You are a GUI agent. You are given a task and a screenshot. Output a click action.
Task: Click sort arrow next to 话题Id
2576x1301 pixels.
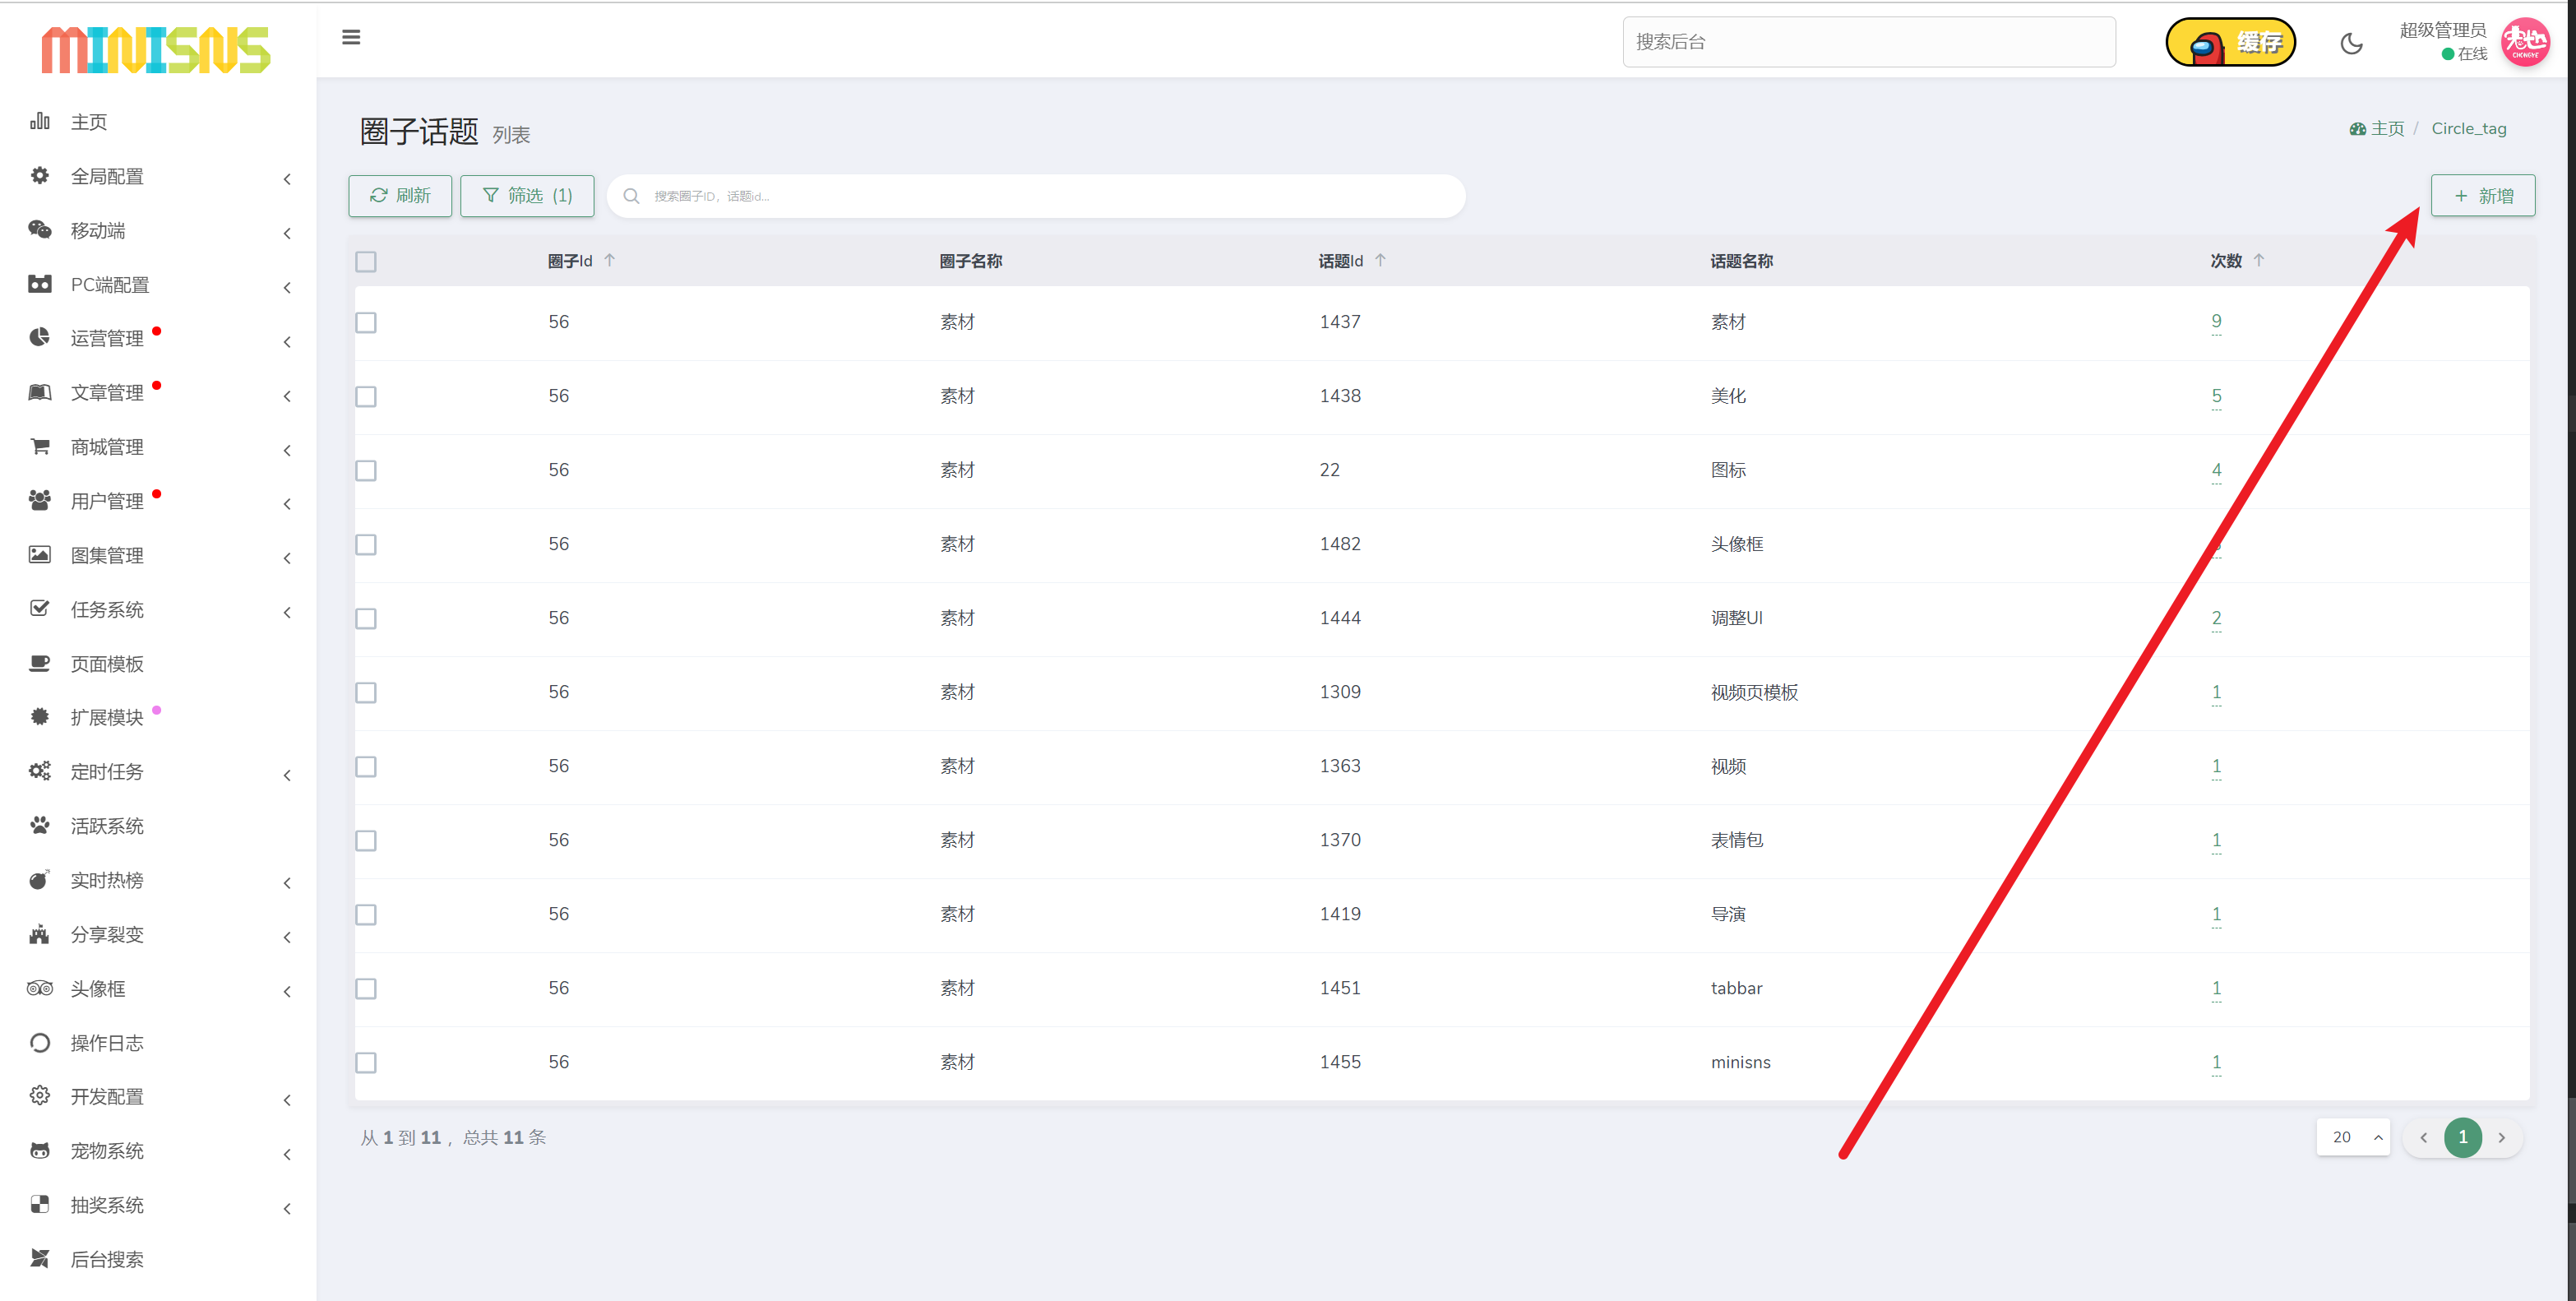coord(1380,260)
